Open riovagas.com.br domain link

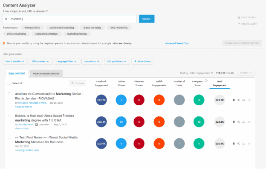pyautogui.click(x=23, y=107)
